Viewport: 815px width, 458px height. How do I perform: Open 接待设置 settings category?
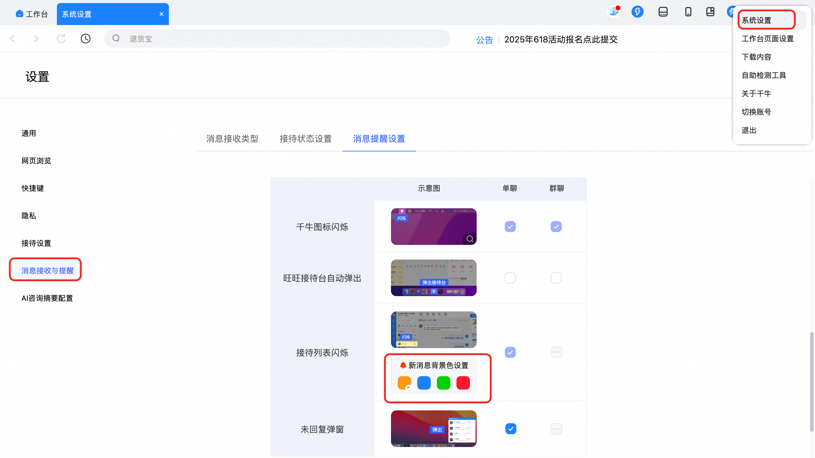(x=36, y=243)
